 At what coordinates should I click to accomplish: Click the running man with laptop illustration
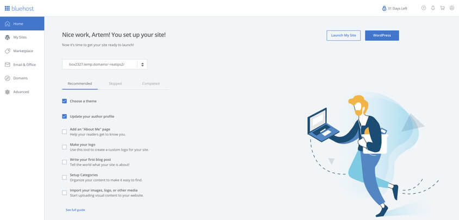(372, 155)
